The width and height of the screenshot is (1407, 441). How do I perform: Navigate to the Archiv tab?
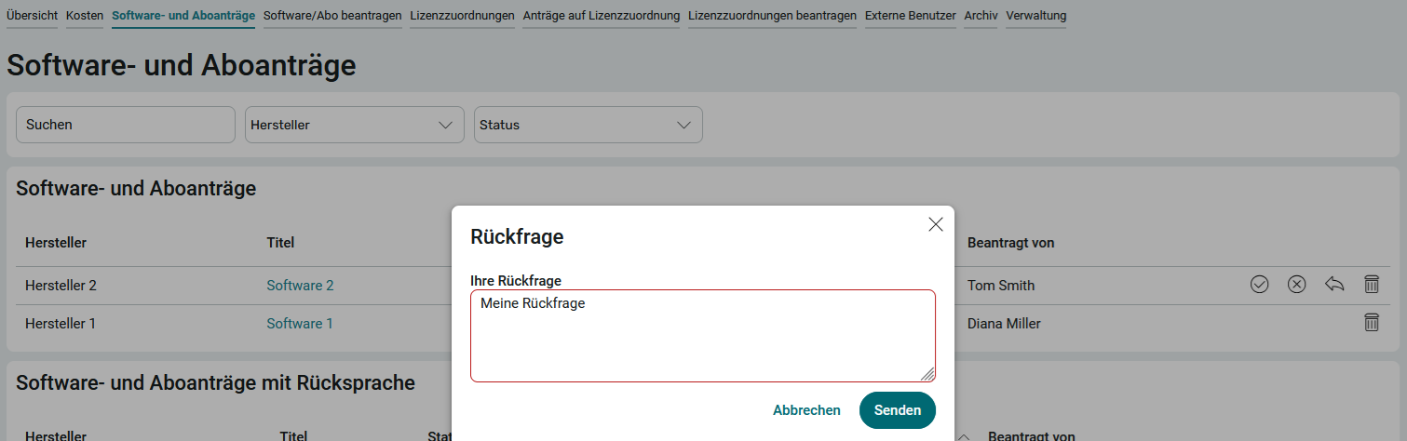[981, 16]
